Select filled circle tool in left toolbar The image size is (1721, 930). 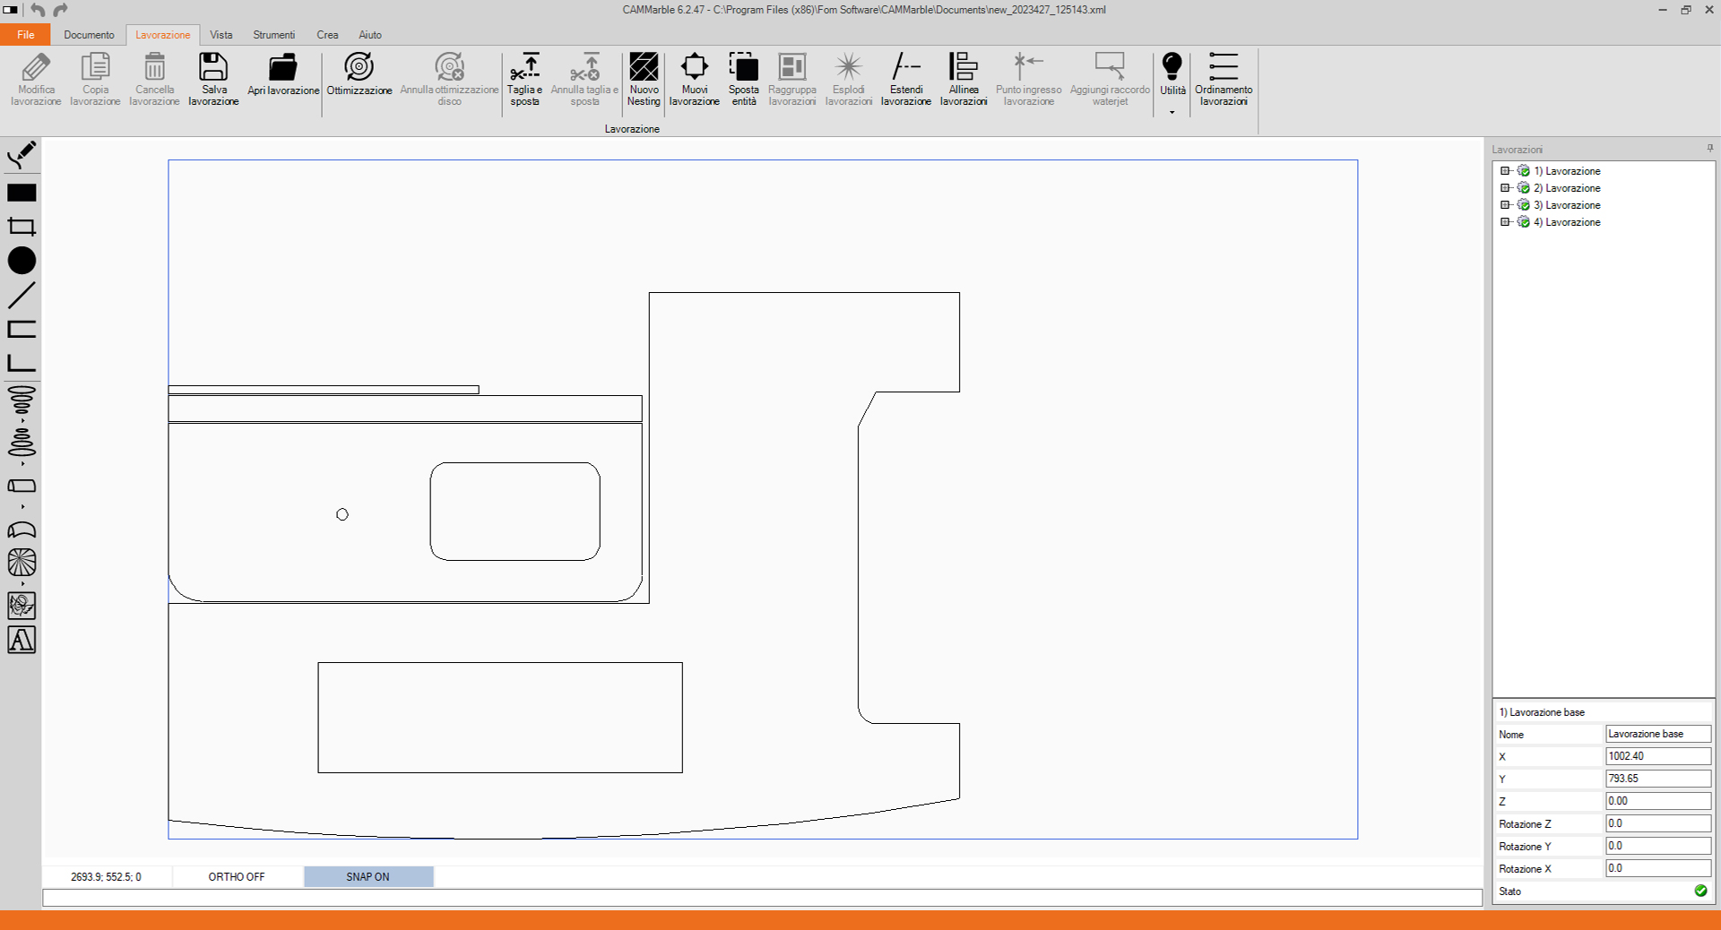click(x=22, y=261)
